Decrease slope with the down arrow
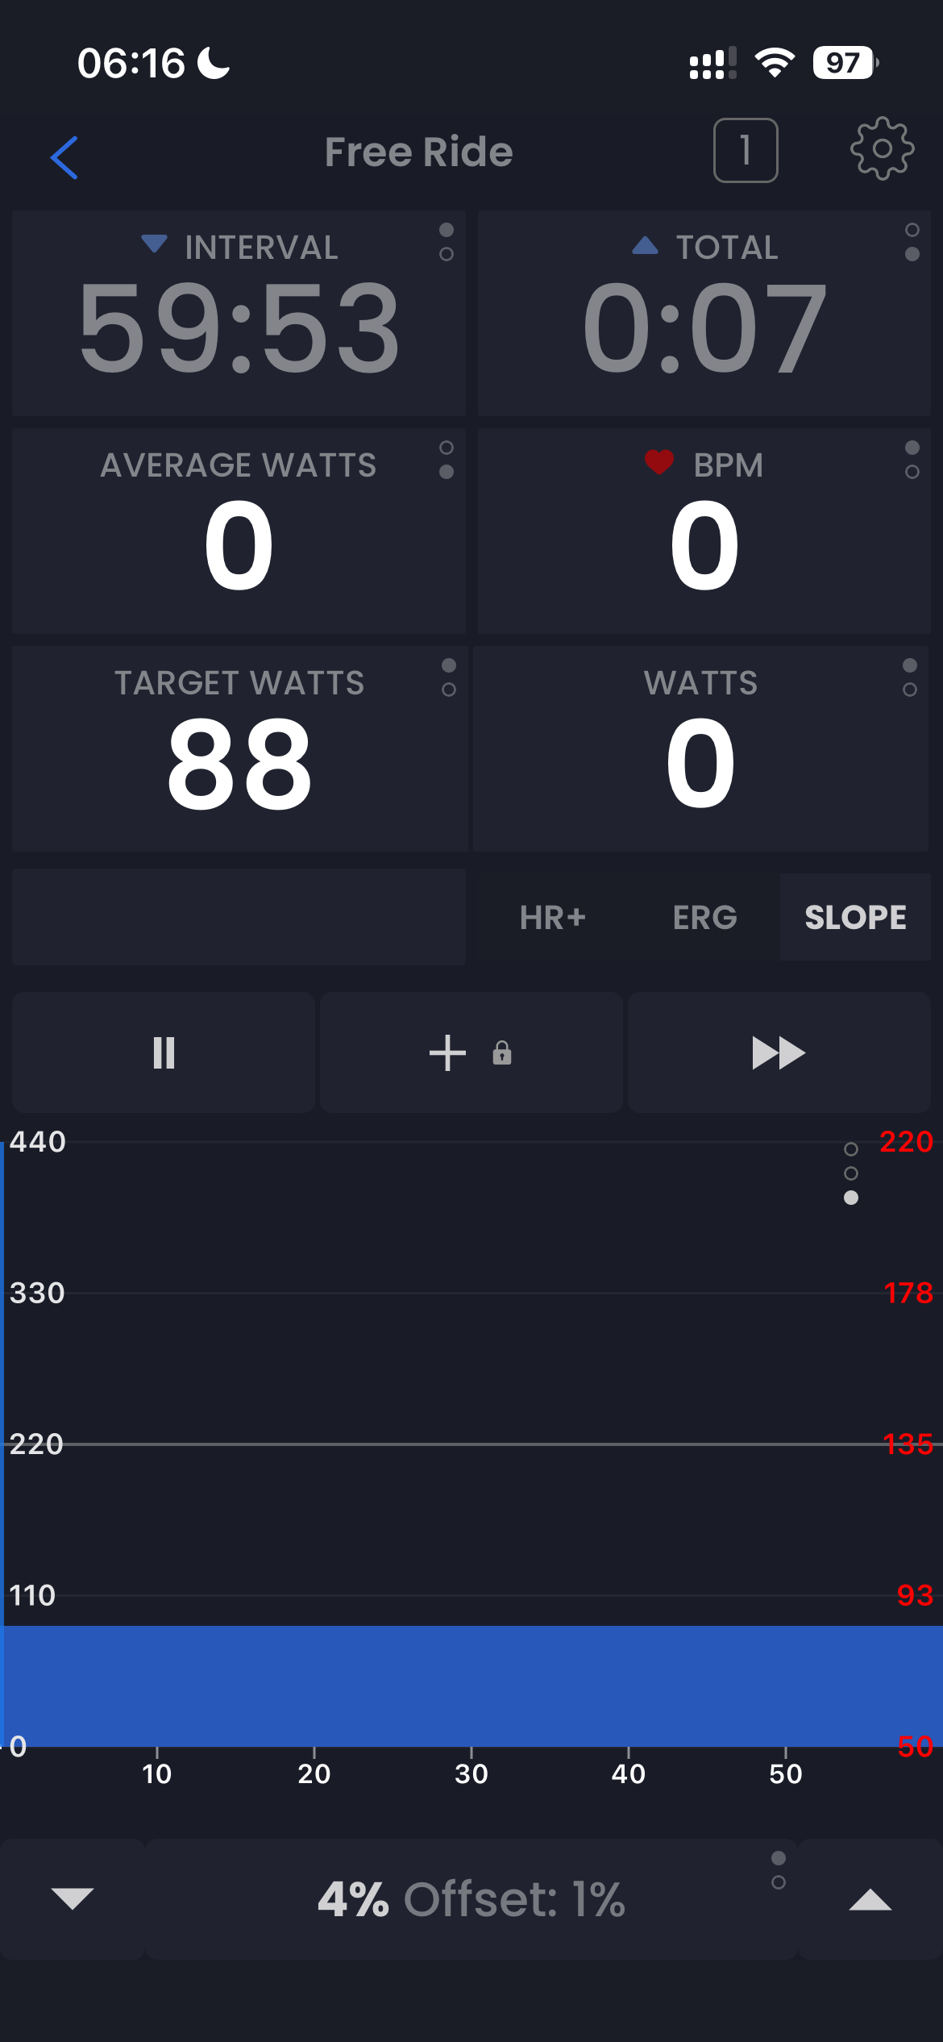943x2042 pixels. pyautogui.click(x=73, y=1898)
